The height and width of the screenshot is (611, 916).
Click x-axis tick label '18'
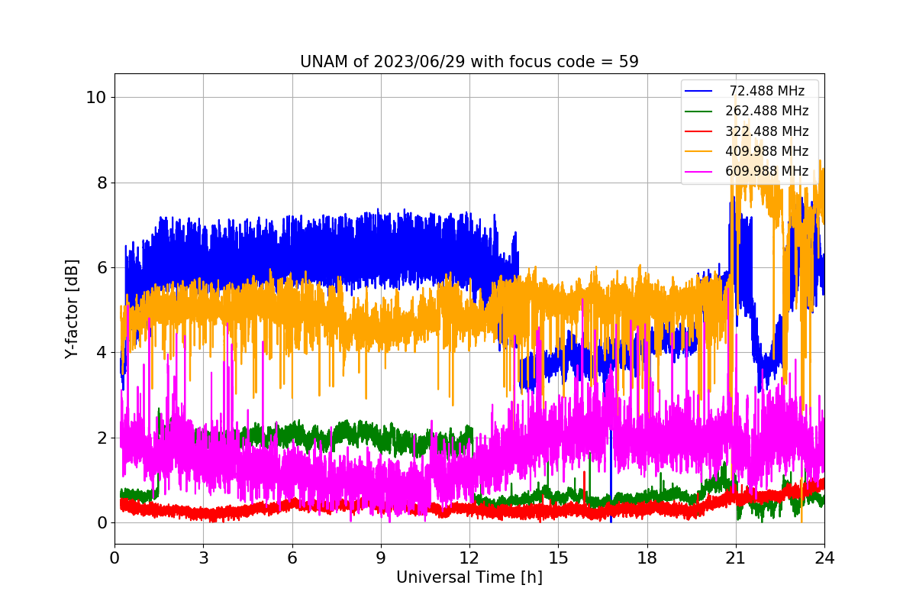click(647, 558)
